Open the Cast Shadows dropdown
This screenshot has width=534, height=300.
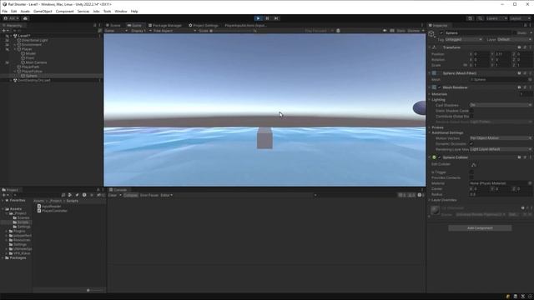tap(501, 105)
